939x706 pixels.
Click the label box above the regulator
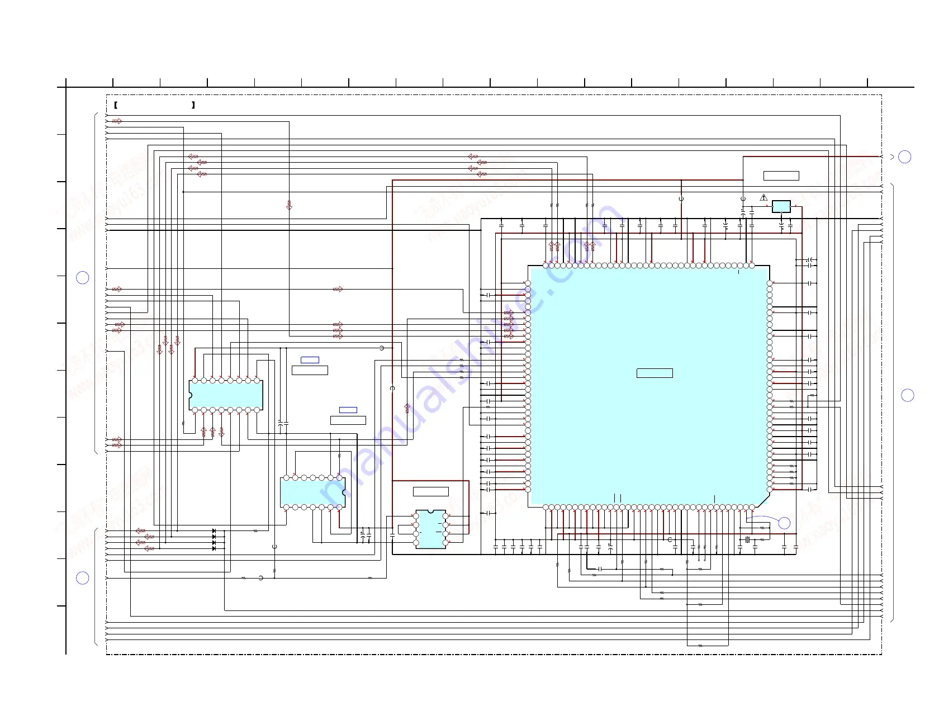781,176
